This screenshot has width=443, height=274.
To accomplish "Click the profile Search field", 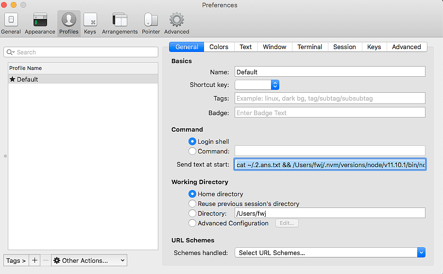I will [81, 52].
